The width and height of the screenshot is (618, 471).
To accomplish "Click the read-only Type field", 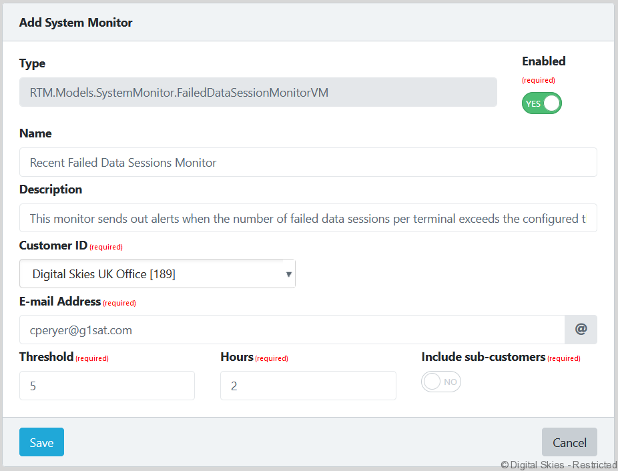I will tap(258, 93).
